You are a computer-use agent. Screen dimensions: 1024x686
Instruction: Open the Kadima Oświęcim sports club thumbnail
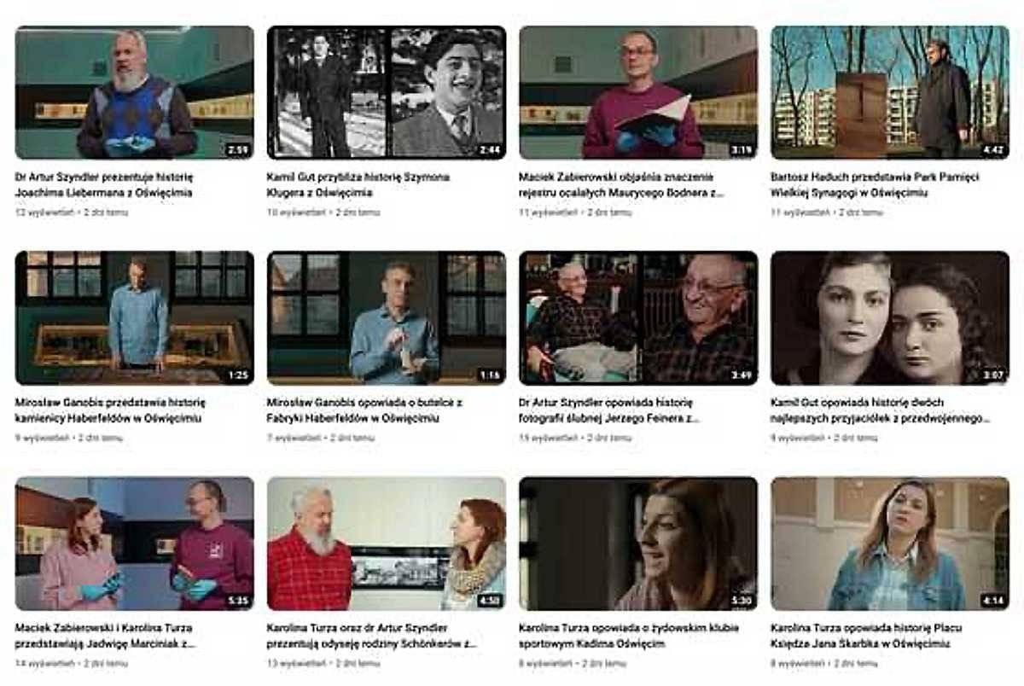[638, 544]
